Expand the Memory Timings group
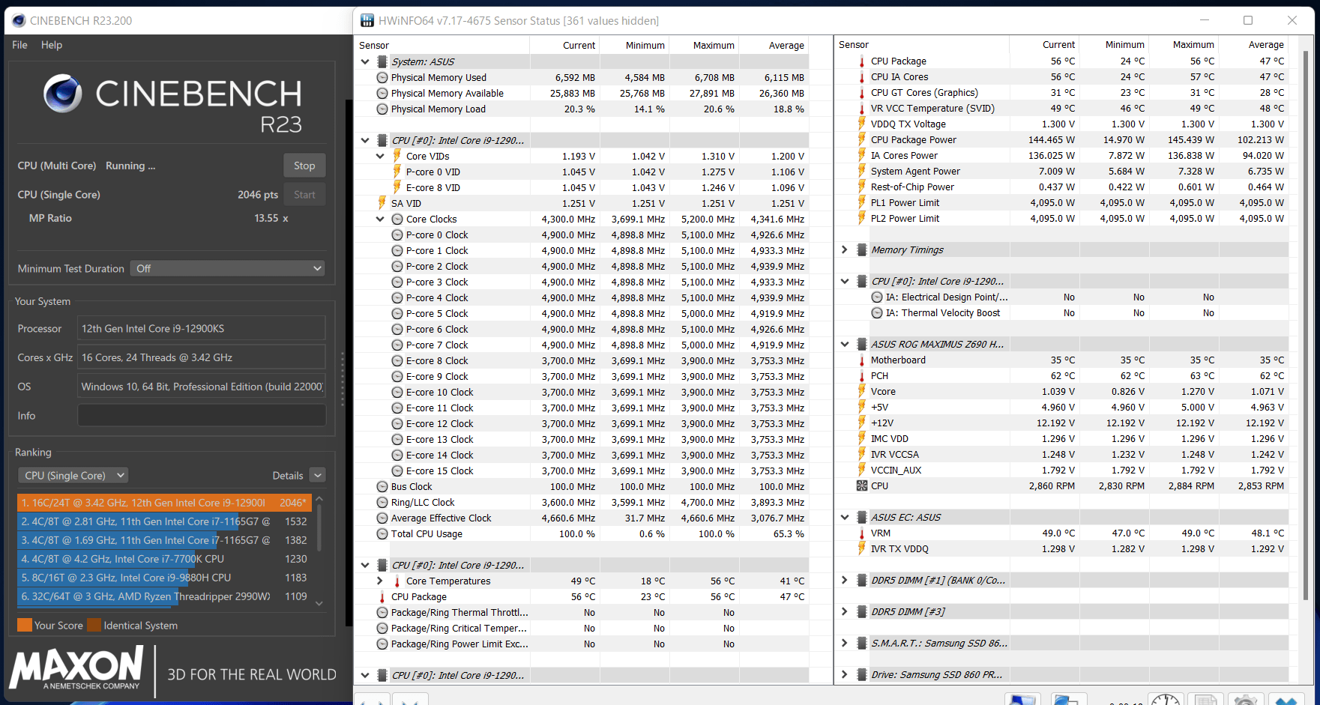This screenshot has height=705, width=1320. click(845, 250)
